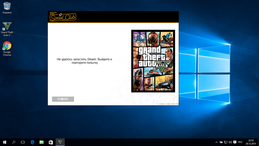259x146 pixels.
Task: Open the Корзина recycle bin icon
Action: (7, 8)
